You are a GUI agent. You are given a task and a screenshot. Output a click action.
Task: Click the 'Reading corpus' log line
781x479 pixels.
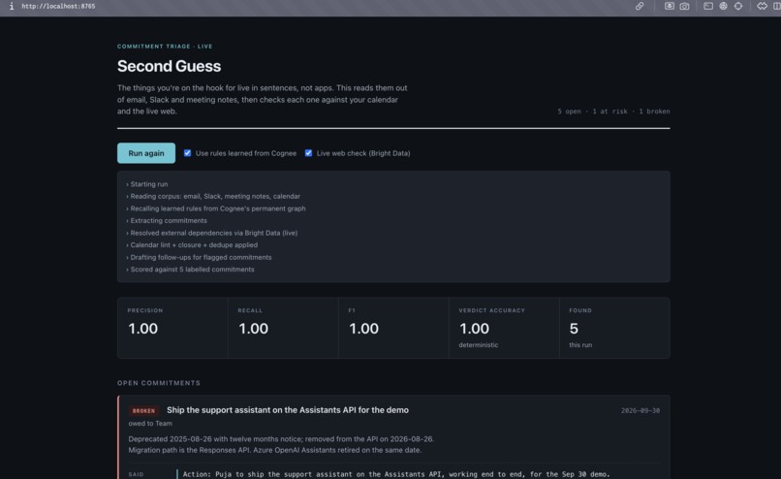coord(213,197)
